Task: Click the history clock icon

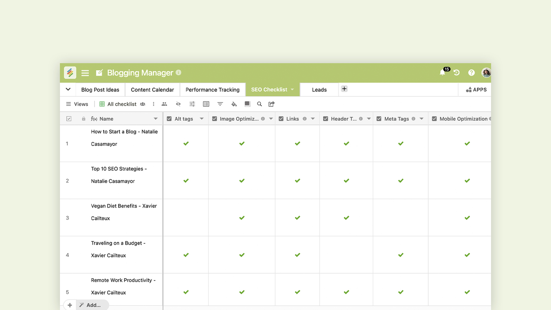Action: [x=456, y=73]
